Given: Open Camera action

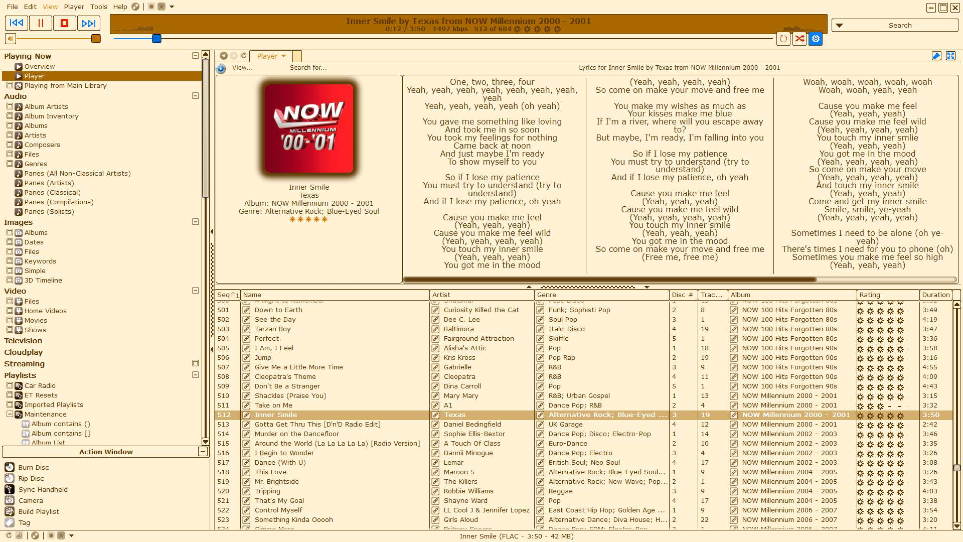Looking at the screenshot, I should click(31, 500).
